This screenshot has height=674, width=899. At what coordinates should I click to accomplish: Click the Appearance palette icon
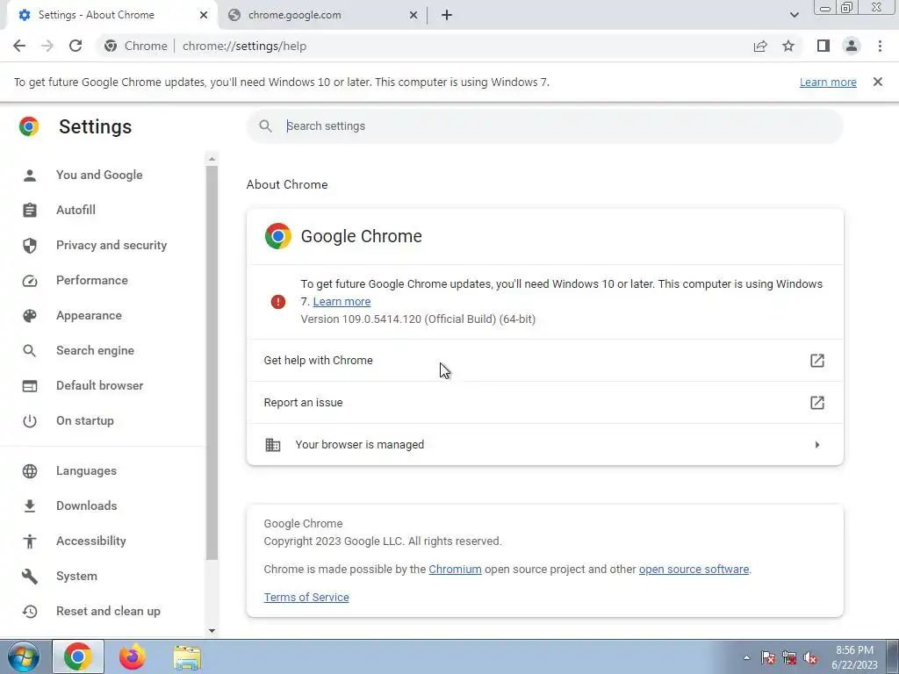30,316
